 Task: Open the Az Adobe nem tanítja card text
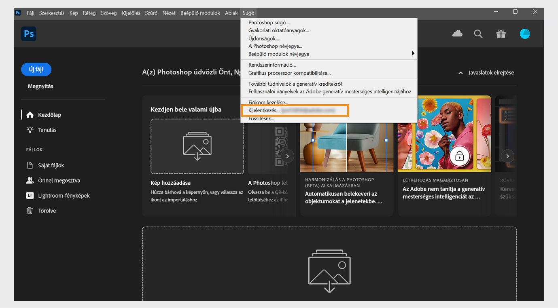pos(444,193)
